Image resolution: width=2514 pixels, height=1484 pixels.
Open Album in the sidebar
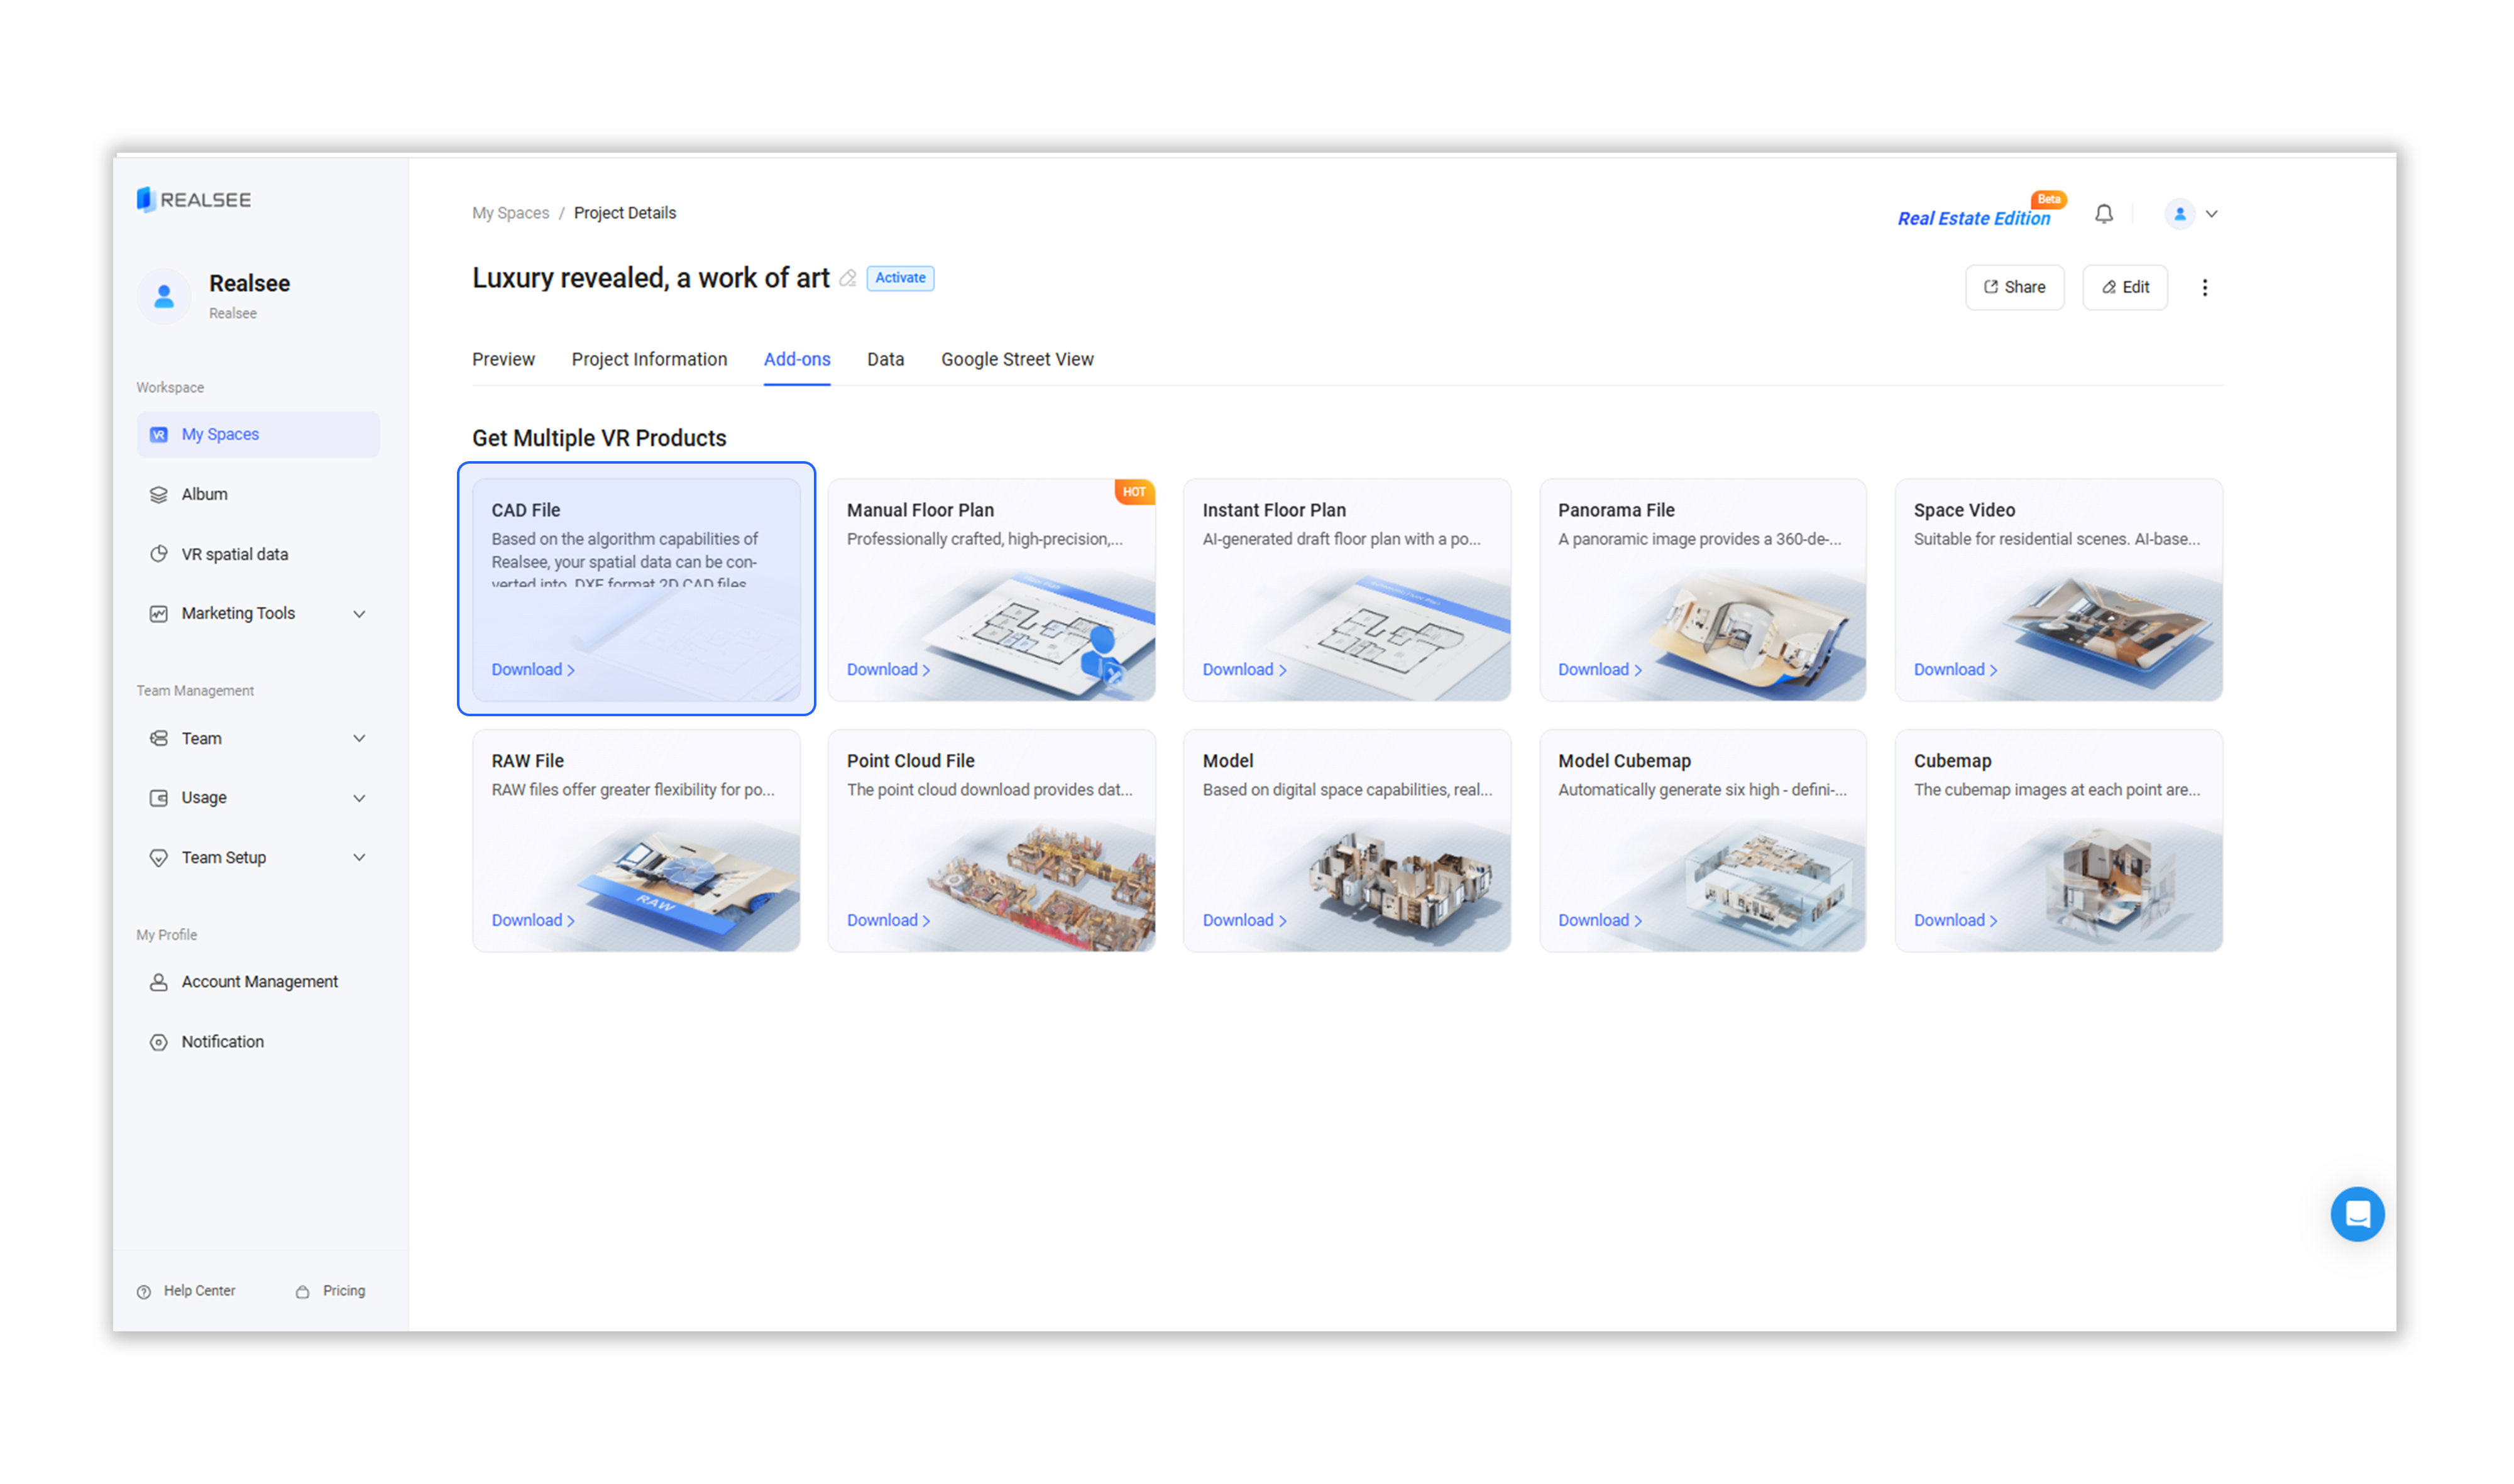pos(204,494)
